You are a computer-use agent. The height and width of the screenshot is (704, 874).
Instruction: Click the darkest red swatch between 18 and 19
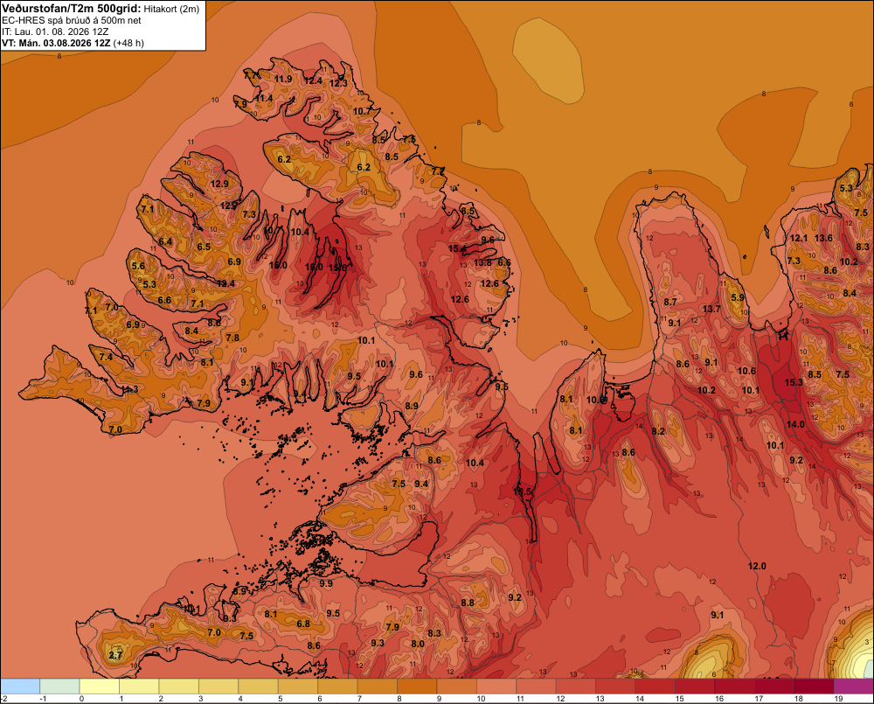coord(815,687)
